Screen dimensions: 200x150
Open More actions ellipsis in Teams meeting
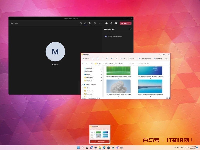[x=99, y=23]
